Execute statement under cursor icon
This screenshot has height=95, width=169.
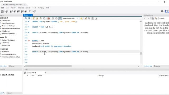pos(37,18)
